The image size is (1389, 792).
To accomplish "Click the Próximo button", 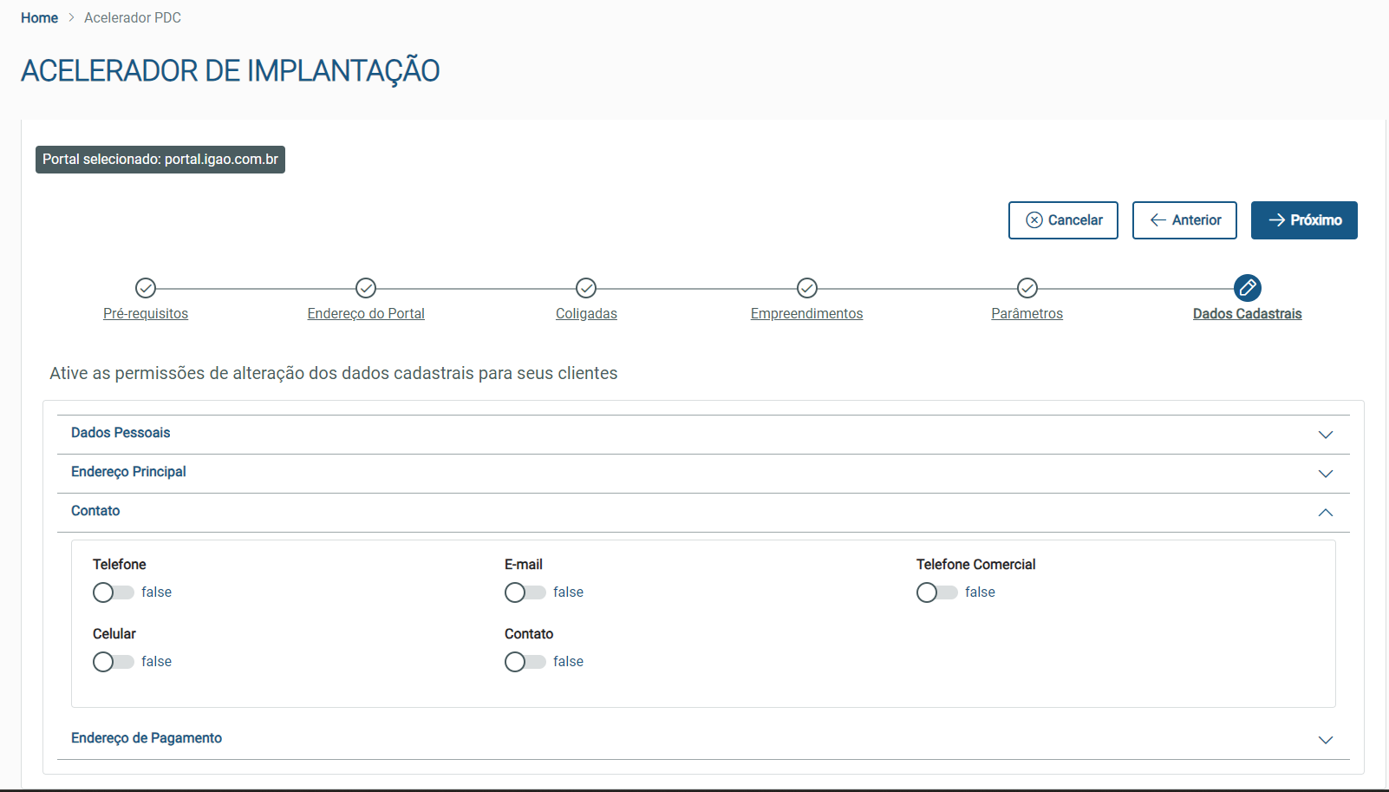I will (x=1304, y=220).
